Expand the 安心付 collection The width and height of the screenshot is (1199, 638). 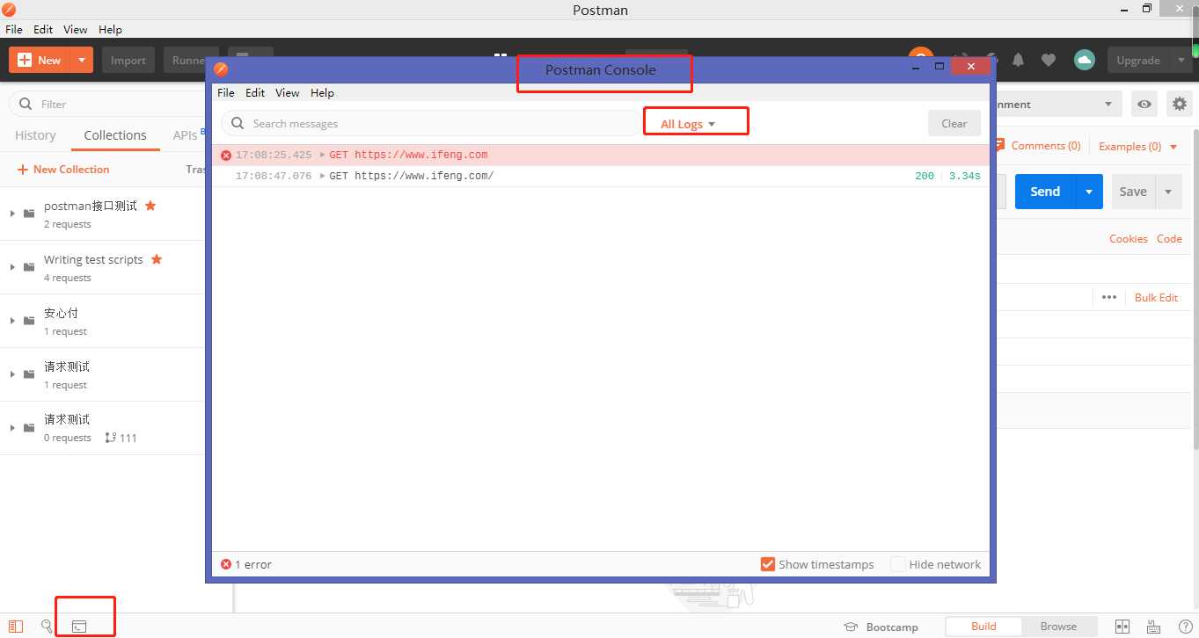click(12, 321)
